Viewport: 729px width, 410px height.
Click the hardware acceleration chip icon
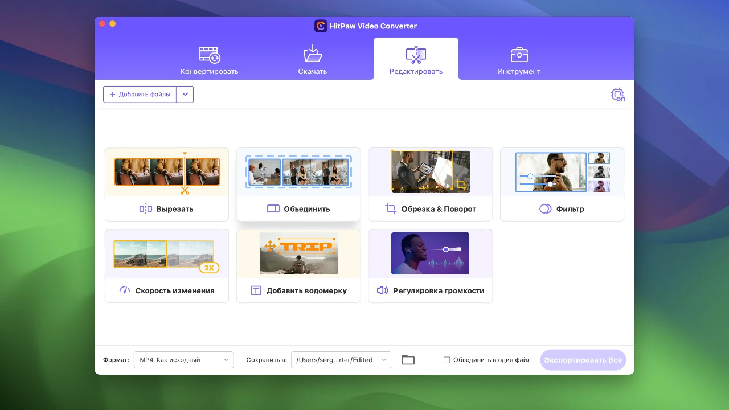click(617, 95)
